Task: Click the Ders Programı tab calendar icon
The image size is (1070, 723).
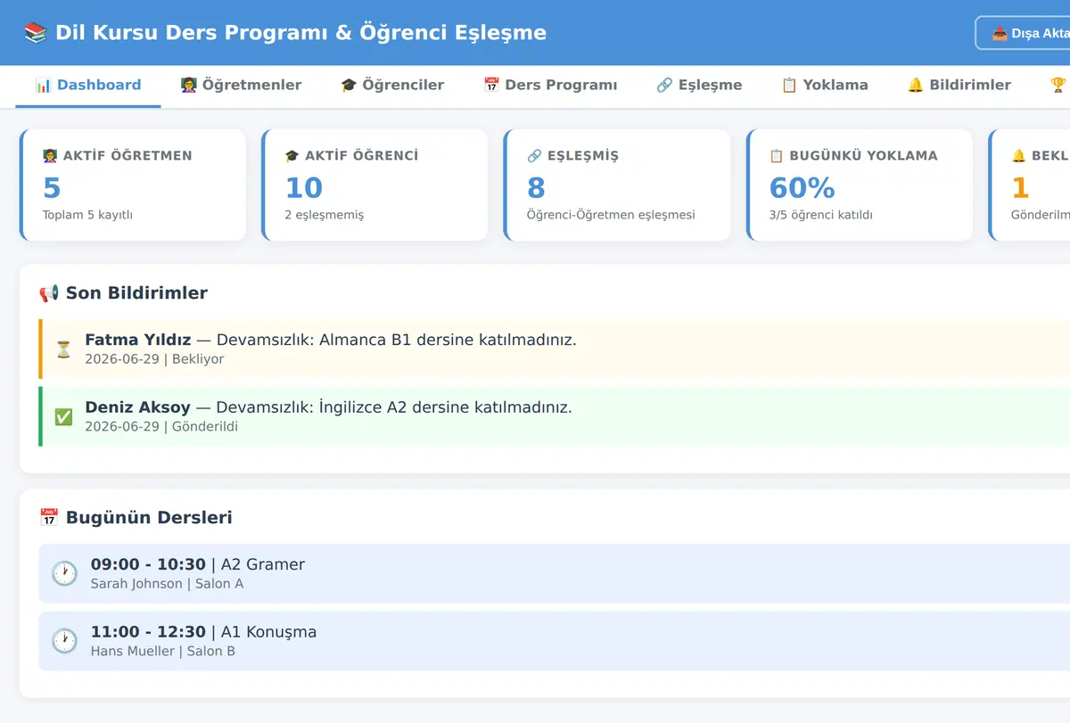Action: tap(491, 86)
